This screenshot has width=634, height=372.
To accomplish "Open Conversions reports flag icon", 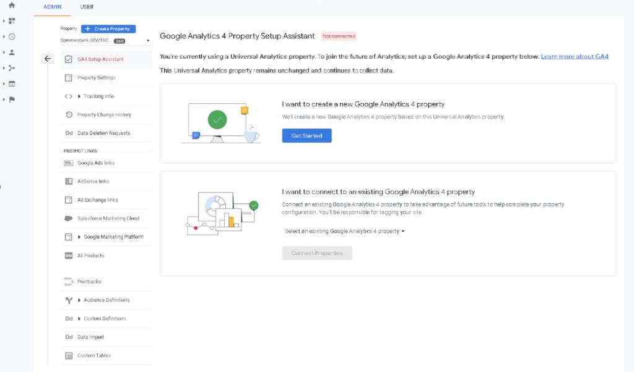I will point(12,99).
